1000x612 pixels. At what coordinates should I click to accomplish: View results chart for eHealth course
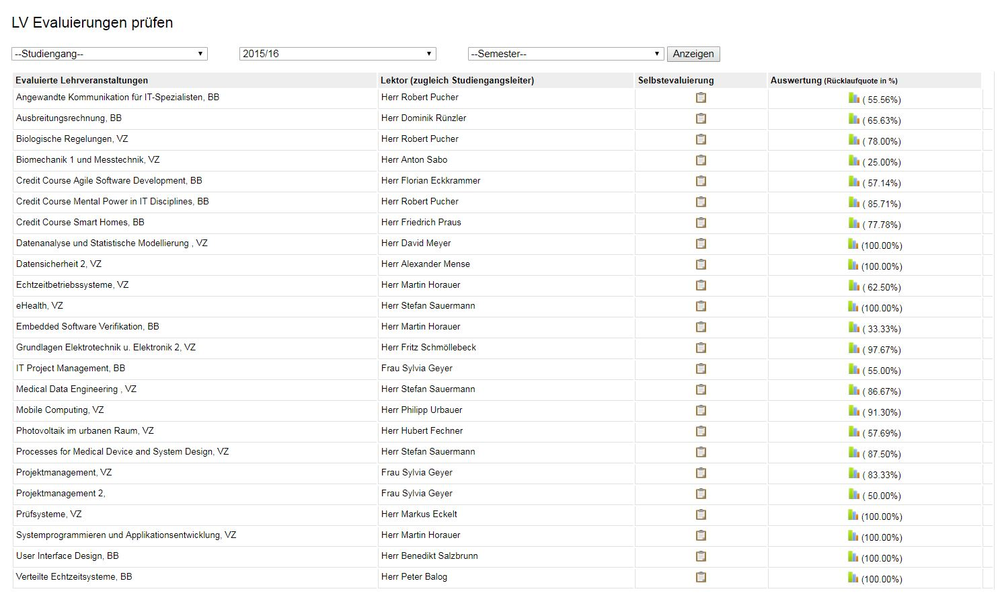[853, 307]
